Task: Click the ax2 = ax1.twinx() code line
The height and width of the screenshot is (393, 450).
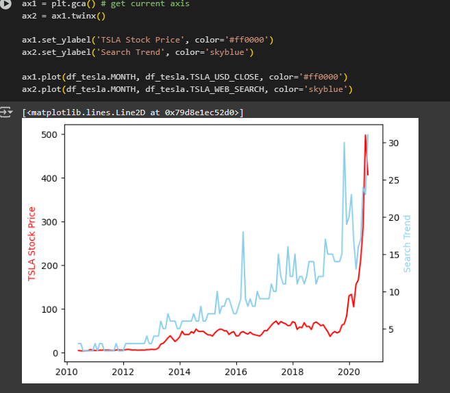Action: [x=64, y=16]
